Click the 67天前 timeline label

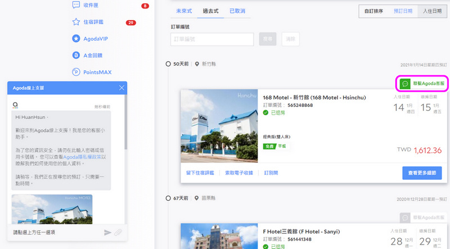tap(181, 198)
